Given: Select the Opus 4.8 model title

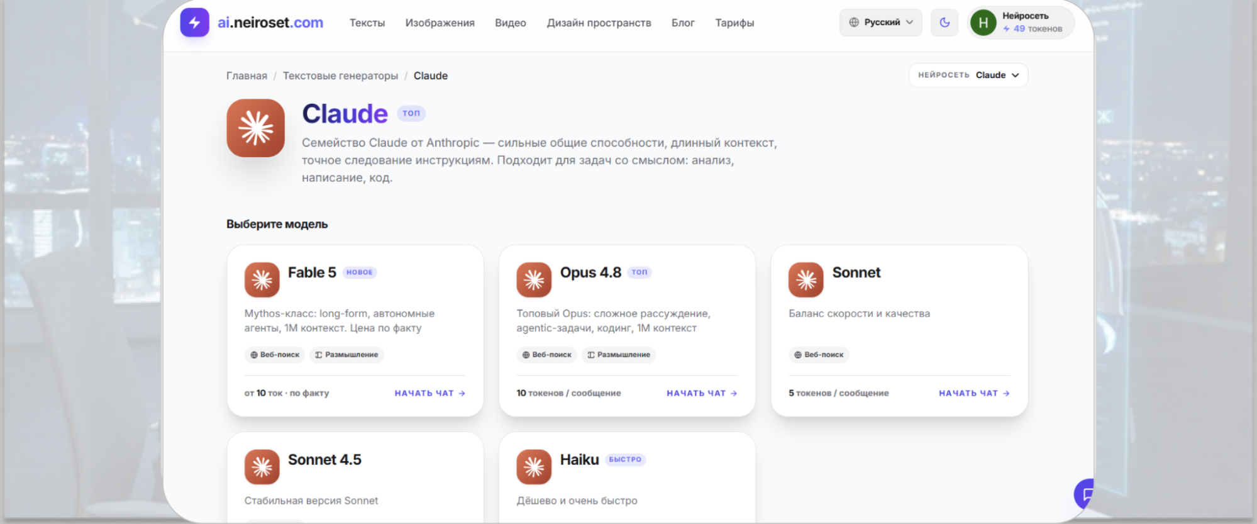Looking at the screenshot, I should click(590, 272).
